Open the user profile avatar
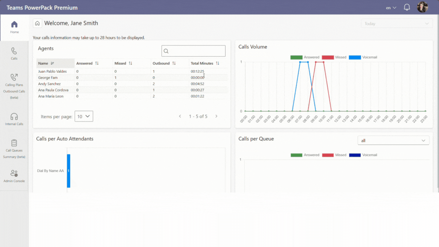 [x=422, y=7]
